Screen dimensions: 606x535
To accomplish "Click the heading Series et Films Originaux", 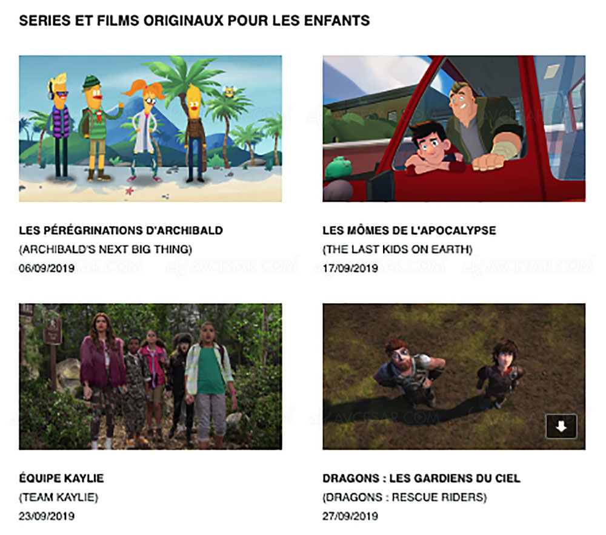I will pos(195,21).
